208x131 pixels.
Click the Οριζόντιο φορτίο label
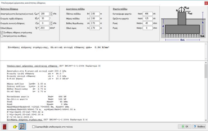121,19
